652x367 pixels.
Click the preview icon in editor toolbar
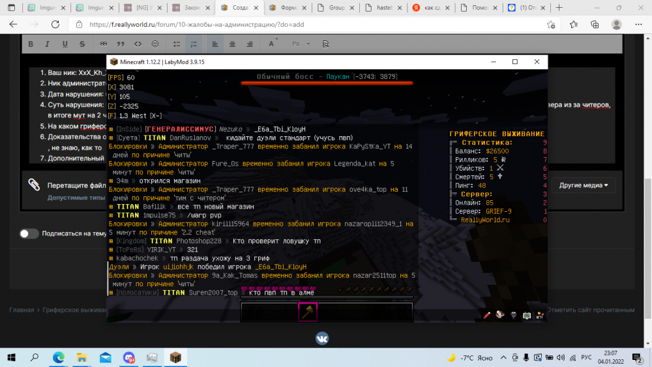coord(325,44)
